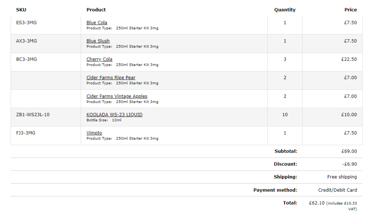
Task: Open the Blue Cola product link
Action: coord(97,23)
